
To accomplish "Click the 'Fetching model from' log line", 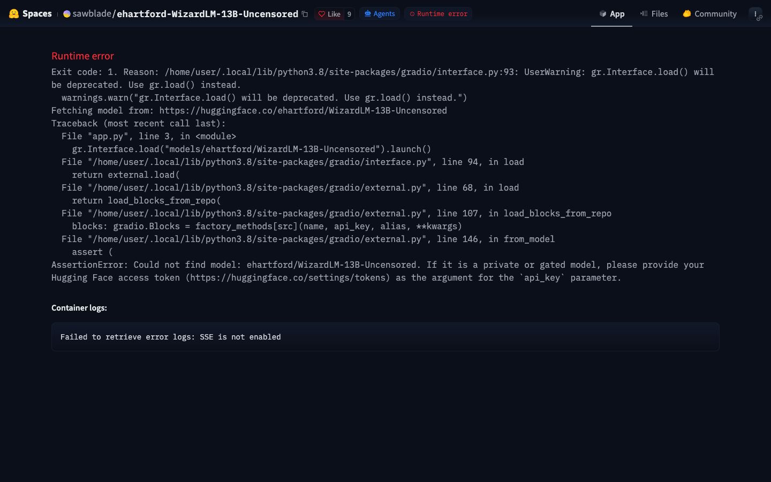I will [249, 111].
